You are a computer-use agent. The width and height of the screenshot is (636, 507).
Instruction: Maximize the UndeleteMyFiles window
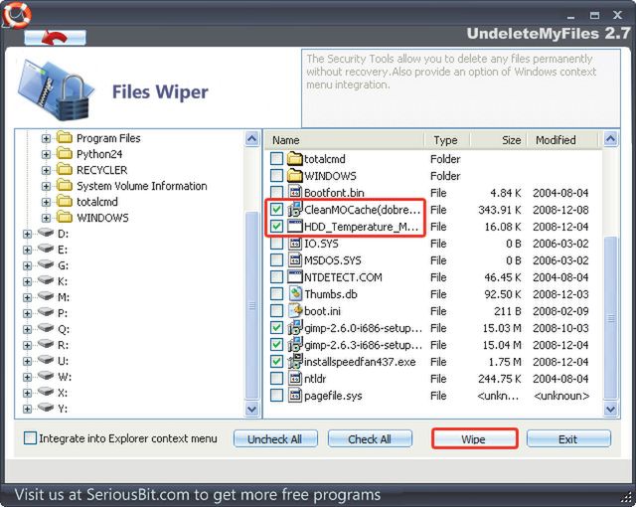[594, 16]
